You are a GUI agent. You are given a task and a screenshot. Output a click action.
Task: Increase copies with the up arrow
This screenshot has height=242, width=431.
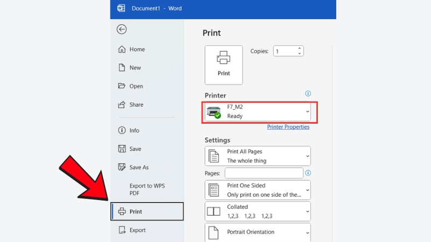tap(300, 48)
